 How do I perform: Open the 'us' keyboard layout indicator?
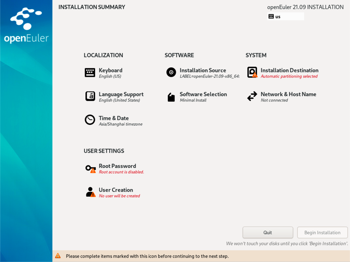[285, 16]
